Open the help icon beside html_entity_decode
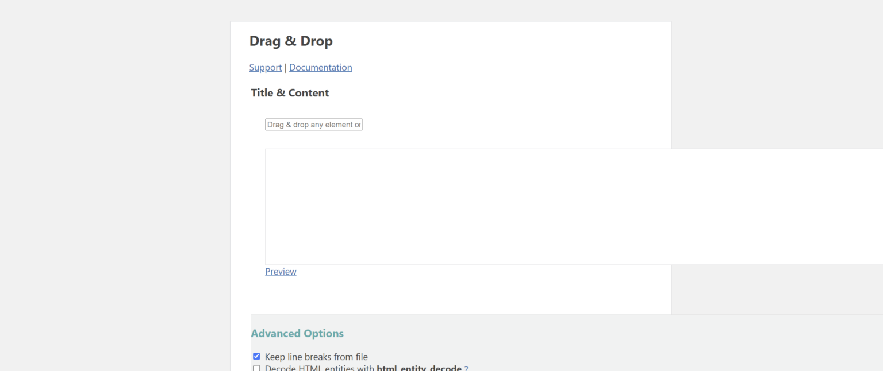The width and height of the screenshot is (883, 371). (466, 368)
